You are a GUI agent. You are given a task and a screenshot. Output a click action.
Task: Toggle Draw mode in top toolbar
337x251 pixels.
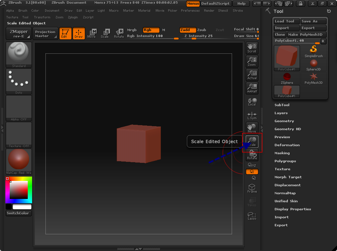click(x=79, y=33)
